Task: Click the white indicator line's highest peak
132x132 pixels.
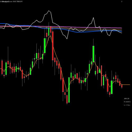Action: tap(49, 11)
